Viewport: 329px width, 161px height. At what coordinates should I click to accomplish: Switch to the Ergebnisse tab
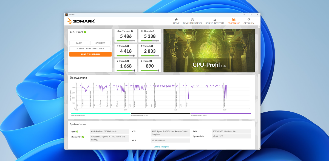click(234, 21)
